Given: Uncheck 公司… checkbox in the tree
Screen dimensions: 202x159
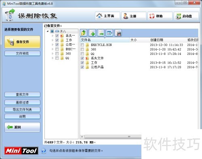Looking at the screenshot, I should pyautogui.click(x=57, y=44).
